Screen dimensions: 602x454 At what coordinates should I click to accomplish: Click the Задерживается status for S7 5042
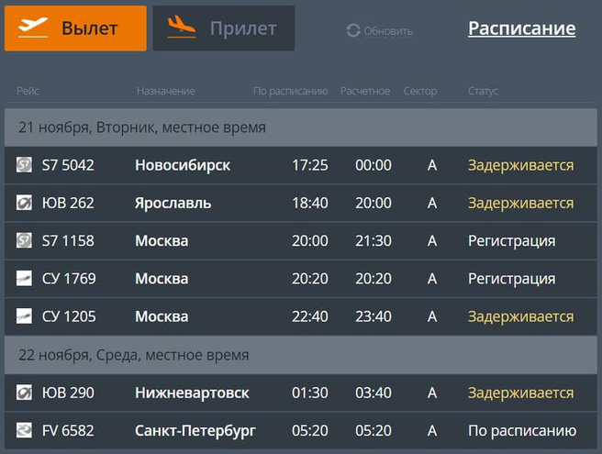[520, 165]
